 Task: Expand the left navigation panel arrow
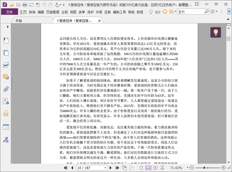(x=8, y=27)
